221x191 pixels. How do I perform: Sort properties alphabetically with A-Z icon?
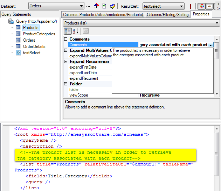[76, 31]
